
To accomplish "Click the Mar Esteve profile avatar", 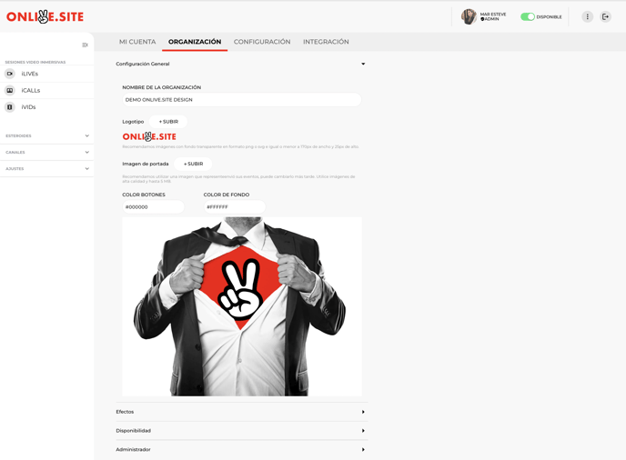I will [x=469, y=16].
